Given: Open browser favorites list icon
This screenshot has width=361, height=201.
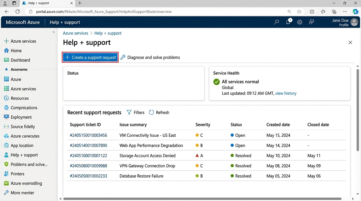Looking at the screenshot, I should point(323,12).
